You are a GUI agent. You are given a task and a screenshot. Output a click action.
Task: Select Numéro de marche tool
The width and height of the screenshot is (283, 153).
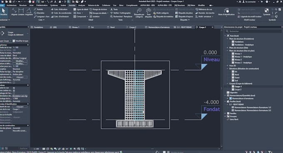[205, 13]
